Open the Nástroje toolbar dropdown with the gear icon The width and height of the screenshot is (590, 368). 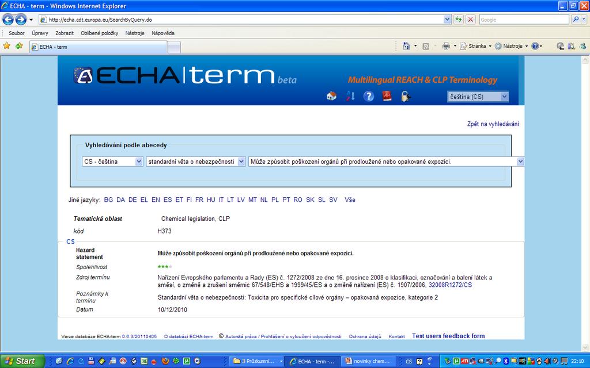512,46
